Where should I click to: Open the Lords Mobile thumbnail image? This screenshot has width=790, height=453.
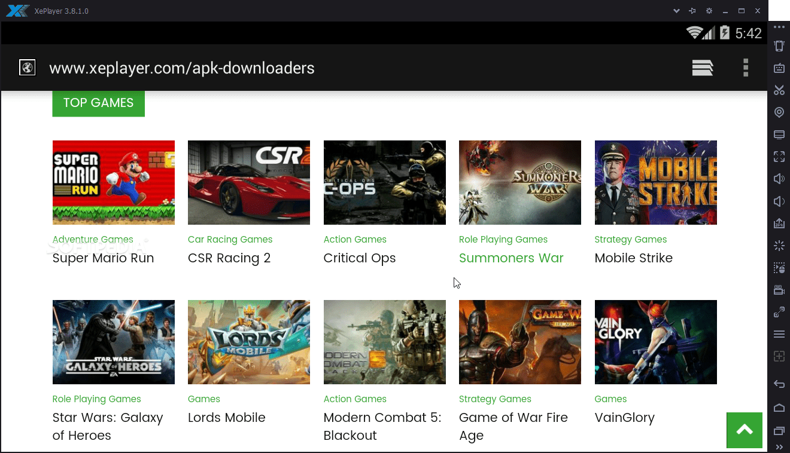[249, 342]
